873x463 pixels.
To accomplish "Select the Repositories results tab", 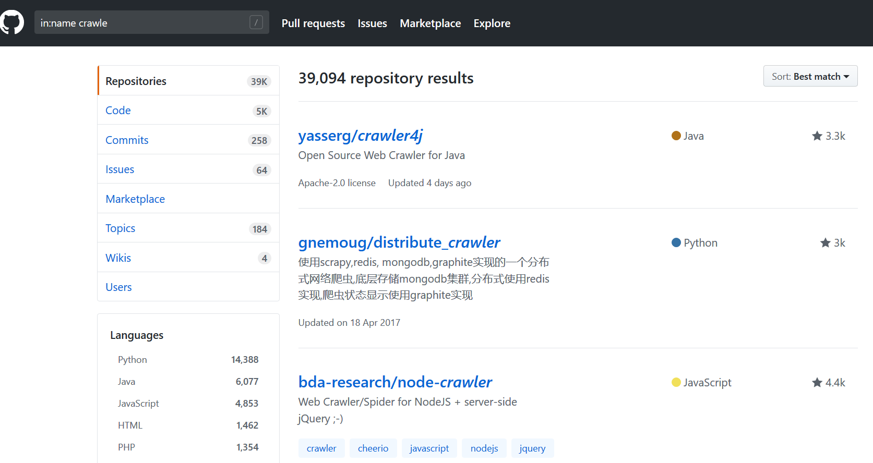I will pyautogui.click(x=188, y=81).
